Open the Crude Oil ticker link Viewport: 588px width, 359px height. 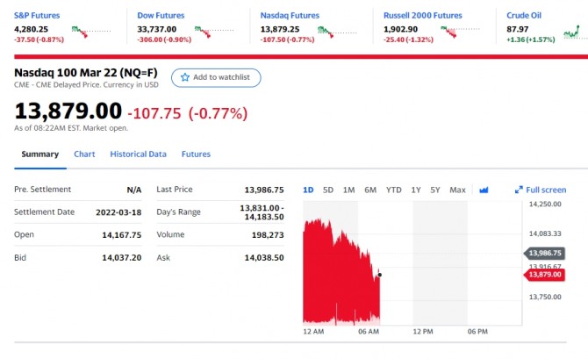tap(524, 15)
